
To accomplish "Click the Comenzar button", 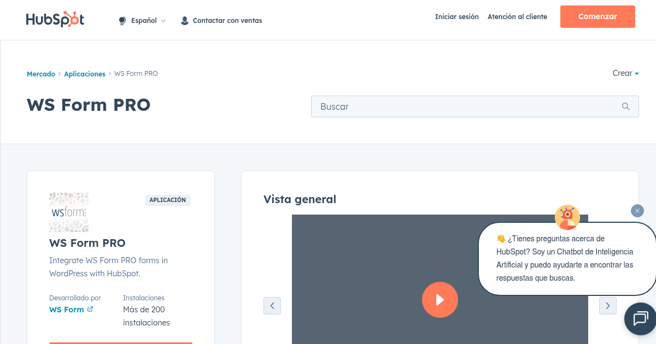I will pos(598,16).
